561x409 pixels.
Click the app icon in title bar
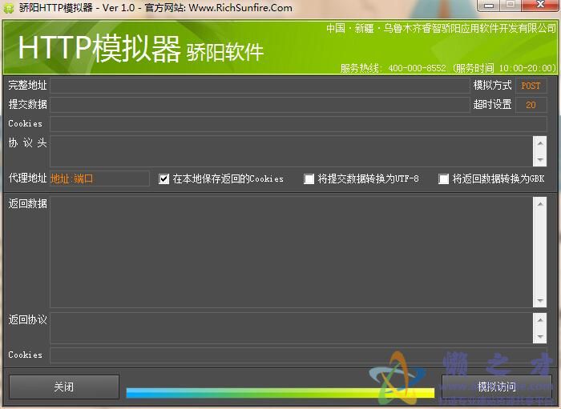[x=9, y=8]
